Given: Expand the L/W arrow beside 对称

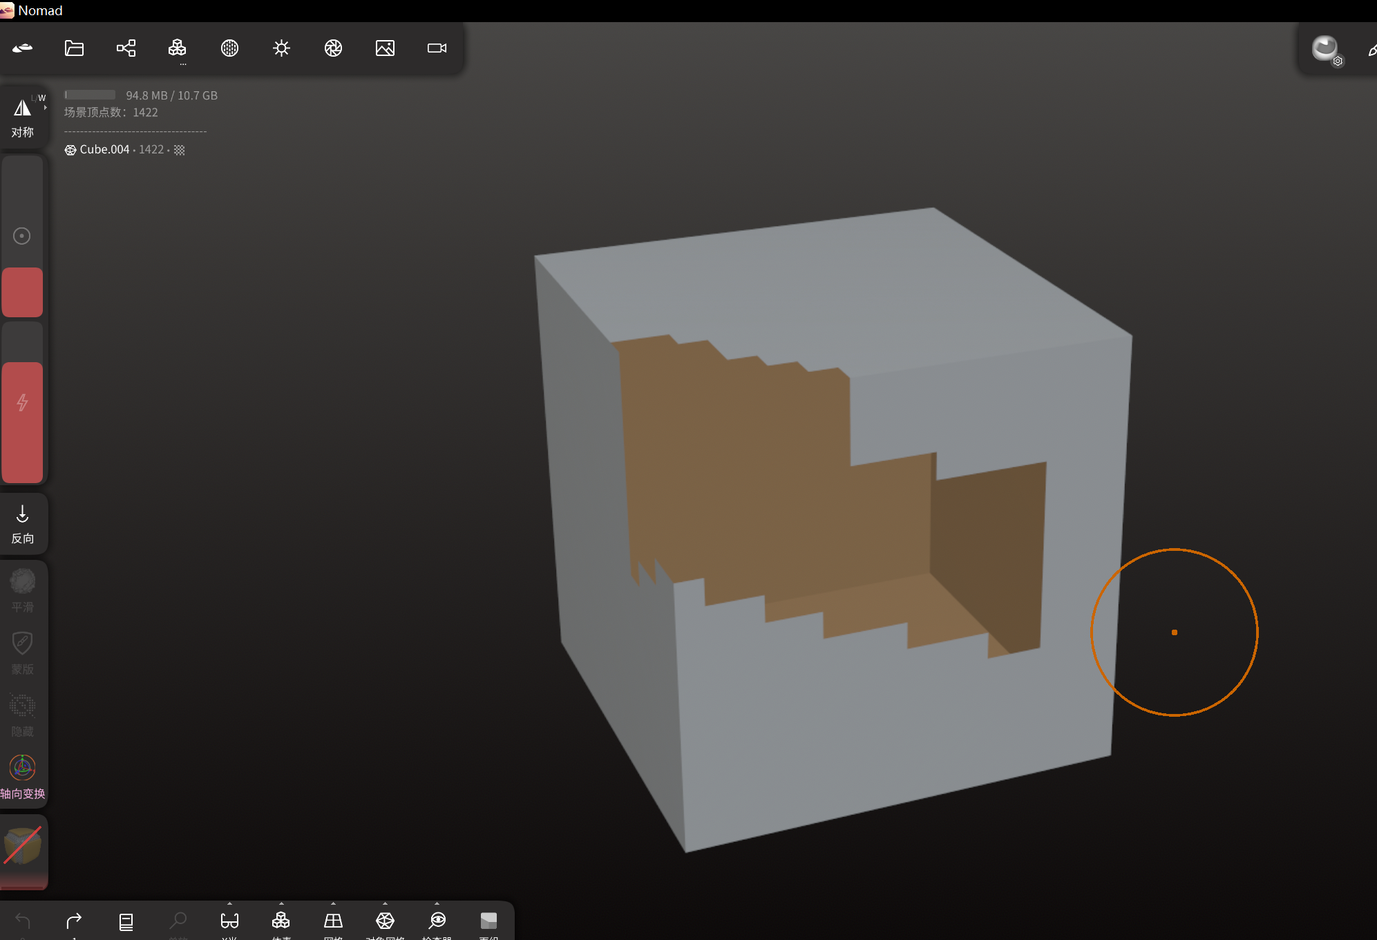Looking at the screenshot, I should coord(45,107).
